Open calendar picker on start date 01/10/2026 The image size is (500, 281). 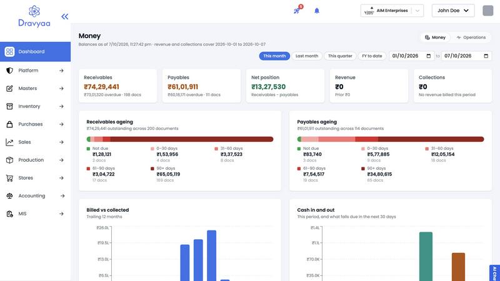tap(429, 56)
